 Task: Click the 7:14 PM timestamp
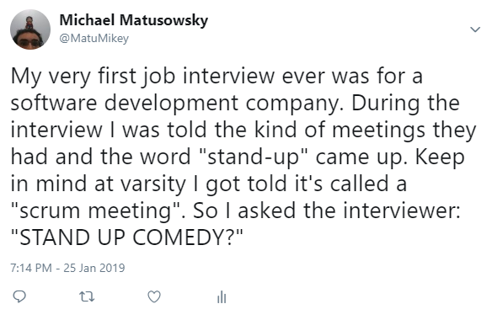31,268
